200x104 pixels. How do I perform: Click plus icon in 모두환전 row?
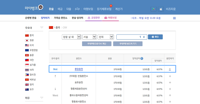[170, 82]
